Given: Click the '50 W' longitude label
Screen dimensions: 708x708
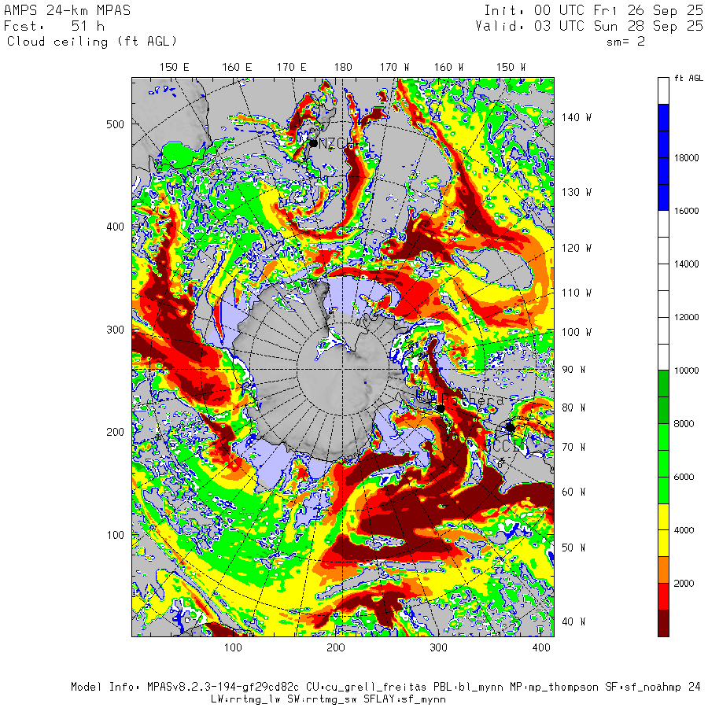Looking at the screenshot, I should click(573, 548).
